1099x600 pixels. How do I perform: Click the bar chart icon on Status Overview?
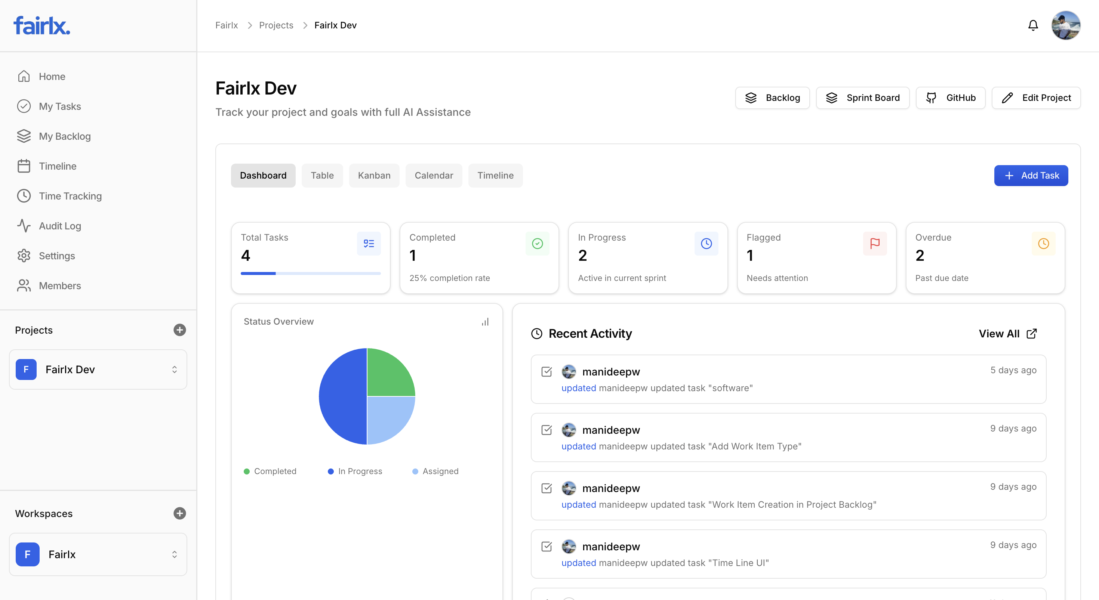[485, 322]
